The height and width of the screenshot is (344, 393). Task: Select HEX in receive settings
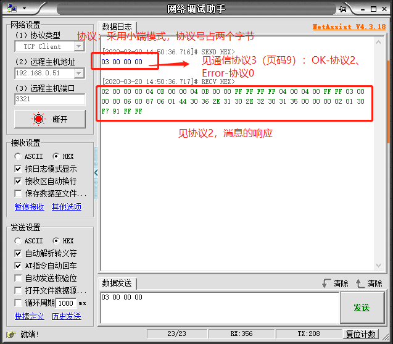[56, 156]
